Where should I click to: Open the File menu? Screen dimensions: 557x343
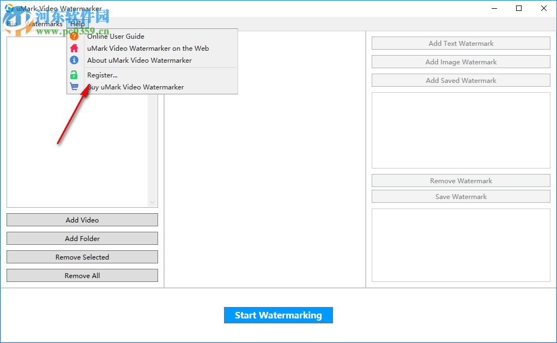pyautogui.click(x=11, y=23)
